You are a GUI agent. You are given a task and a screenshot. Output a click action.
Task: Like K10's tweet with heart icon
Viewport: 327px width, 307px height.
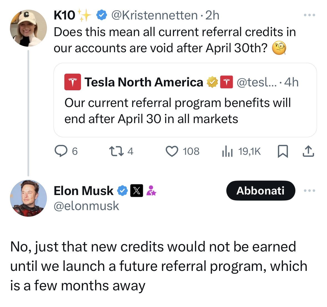[x=182, y=151]
